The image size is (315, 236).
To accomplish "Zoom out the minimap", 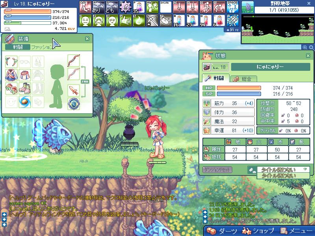I will tap(305, 47).
